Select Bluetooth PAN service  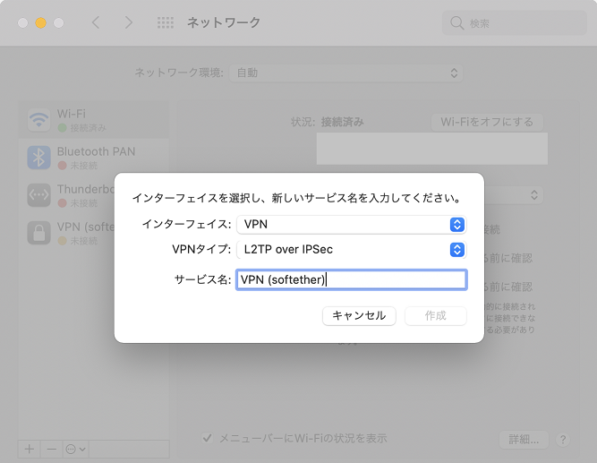(94, 158)
